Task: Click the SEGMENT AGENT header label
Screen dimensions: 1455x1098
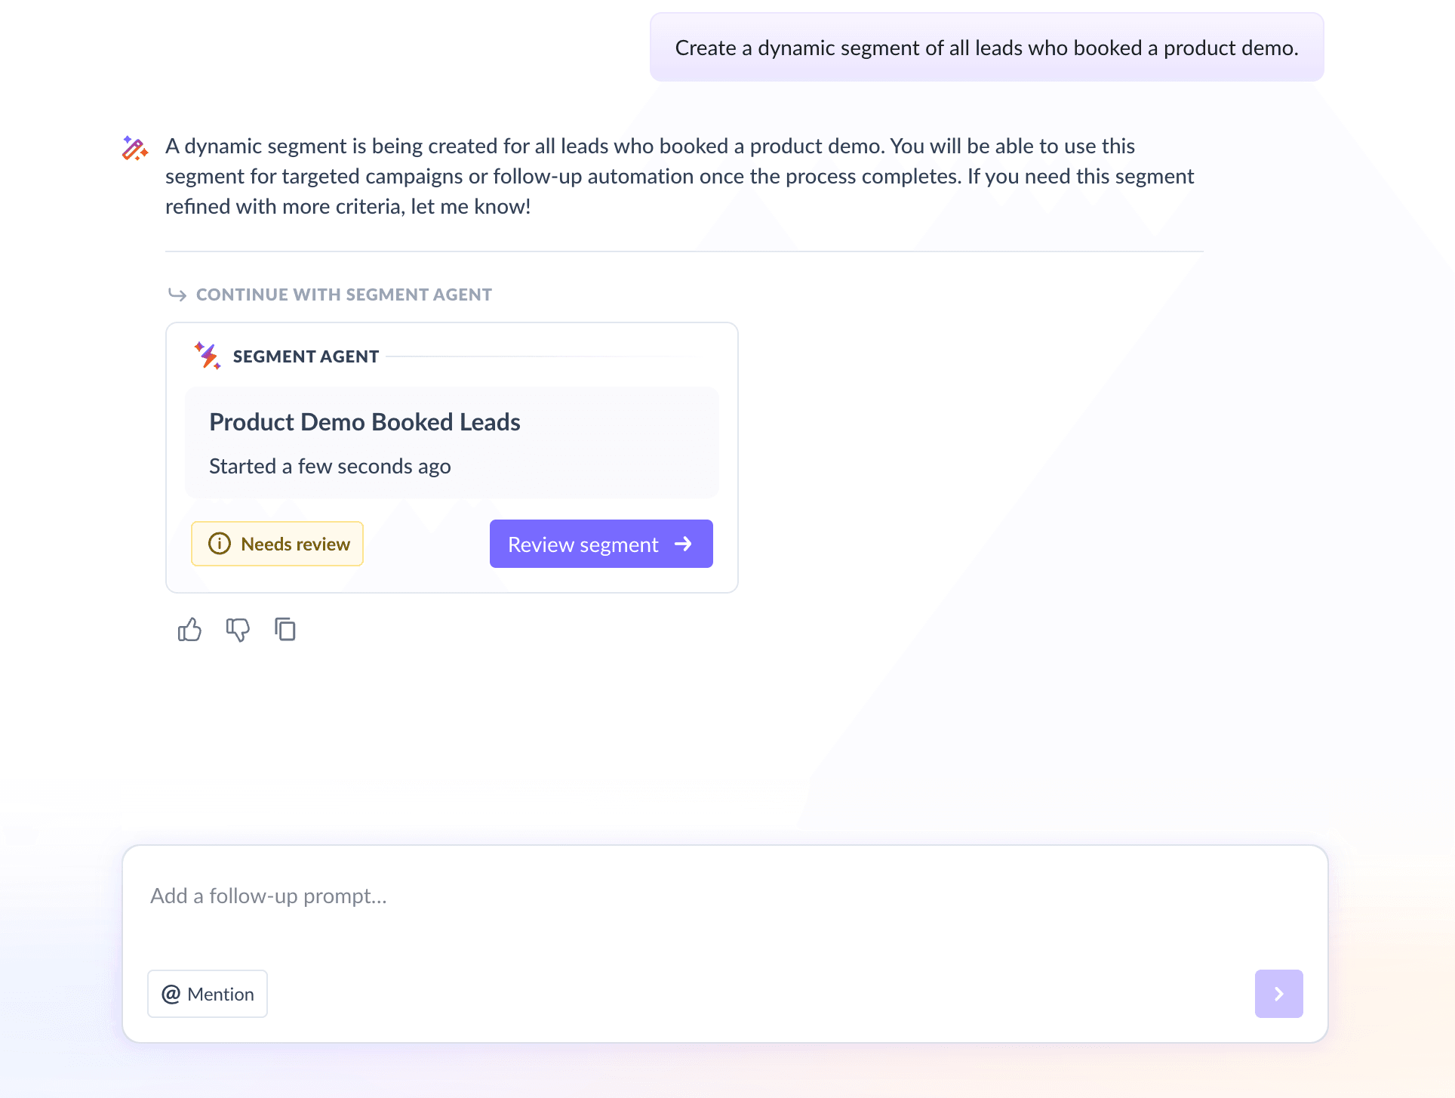Action: click(x=306, y=356)
